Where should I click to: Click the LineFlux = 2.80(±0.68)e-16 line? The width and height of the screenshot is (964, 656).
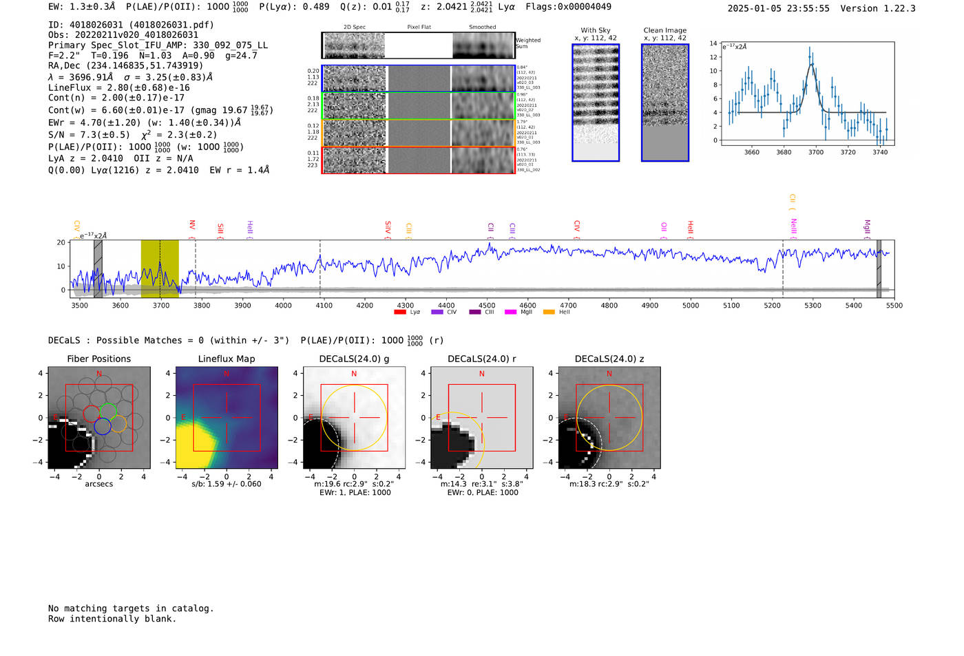point(119,88)
